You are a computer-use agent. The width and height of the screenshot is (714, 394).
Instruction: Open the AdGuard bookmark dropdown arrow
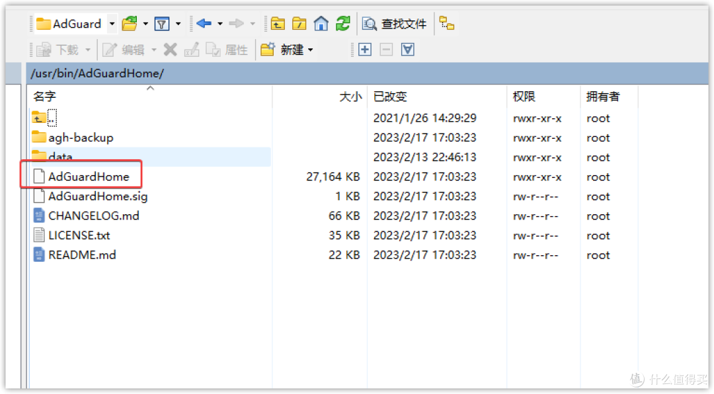point(112,23)
